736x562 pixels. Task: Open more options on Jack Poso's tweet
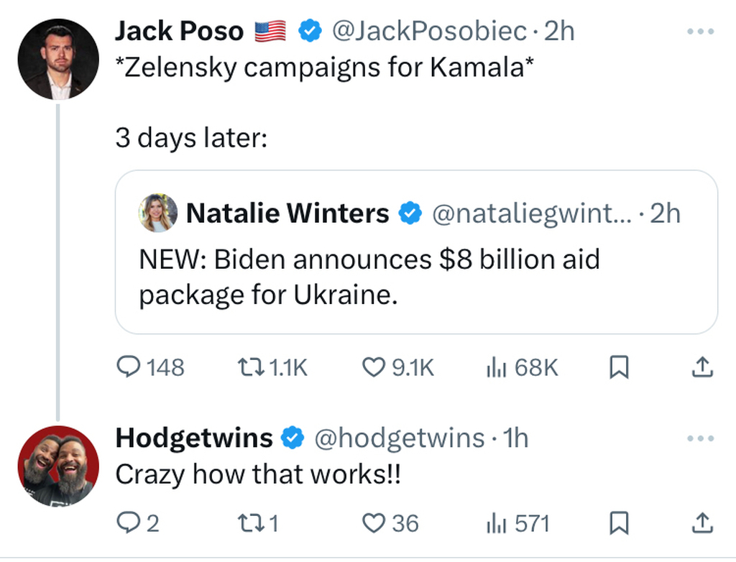click(x=701, y=32)
